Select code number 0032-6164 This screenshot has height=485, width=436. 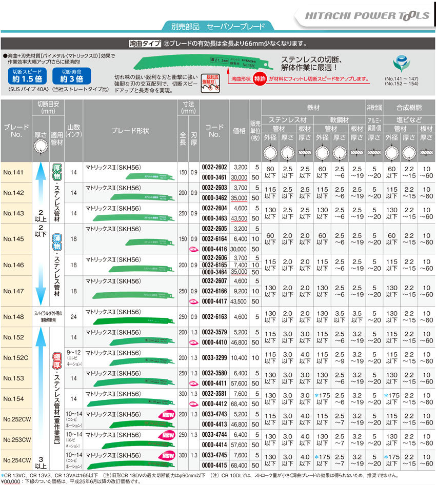(214, 239)
